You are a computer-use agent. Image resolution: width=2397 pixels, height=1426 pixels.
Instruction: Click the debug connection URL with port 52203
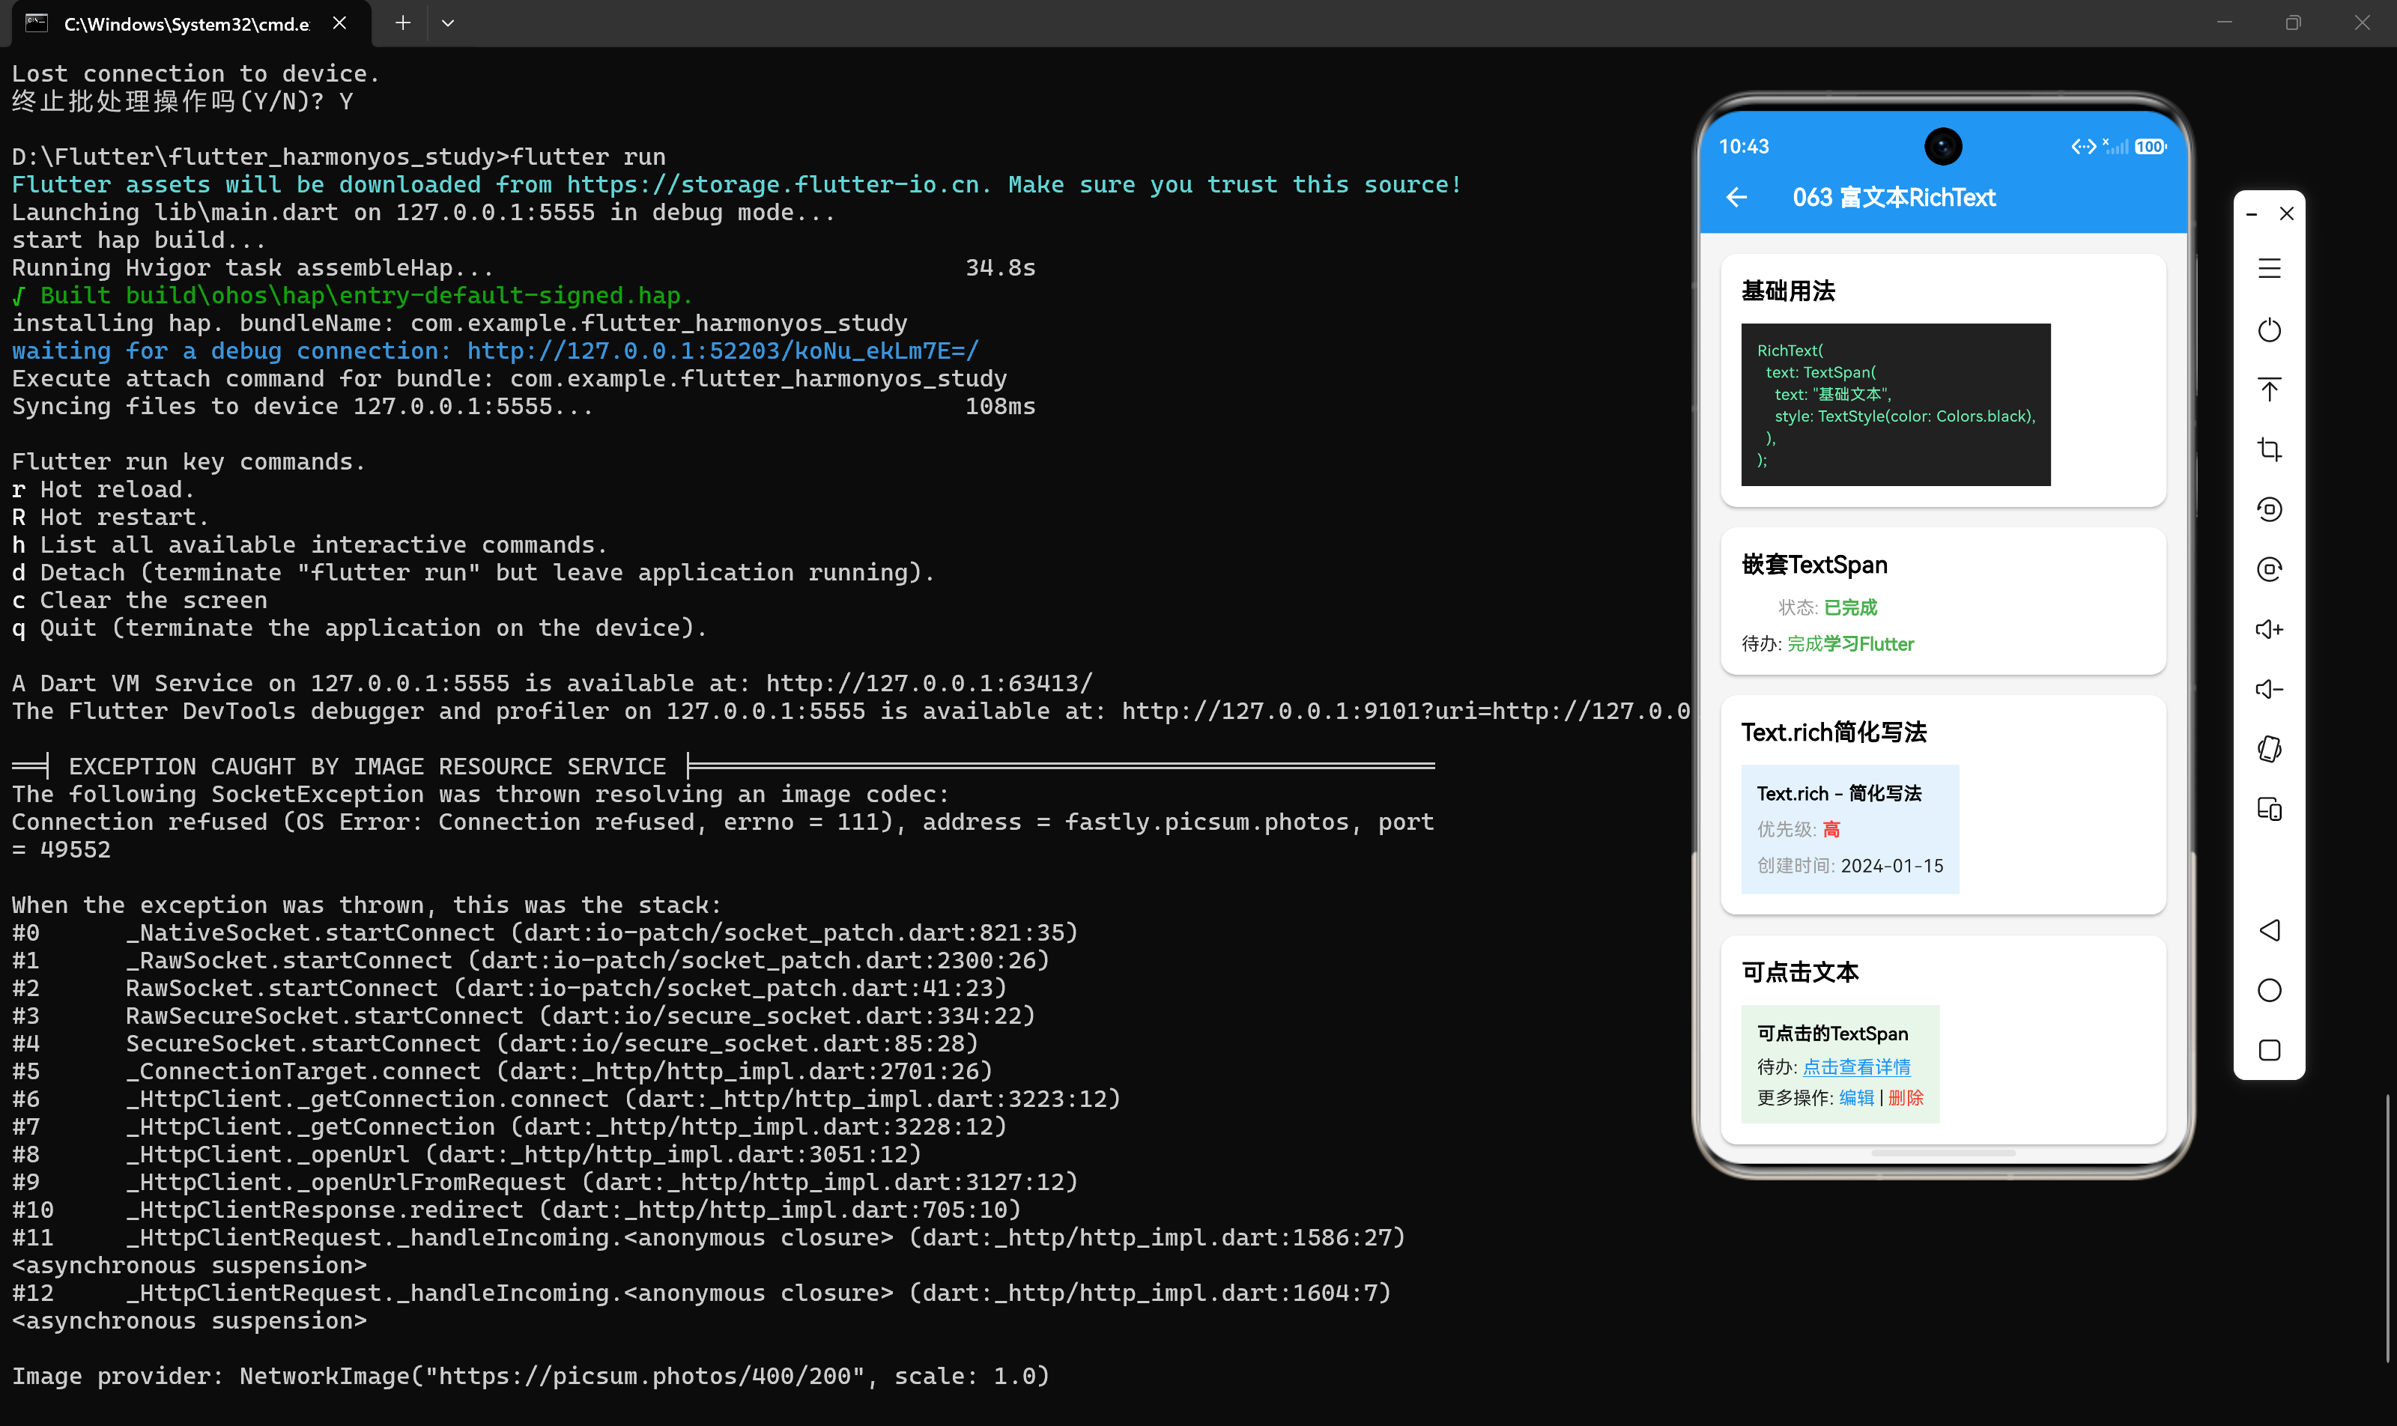pos(723,351)
